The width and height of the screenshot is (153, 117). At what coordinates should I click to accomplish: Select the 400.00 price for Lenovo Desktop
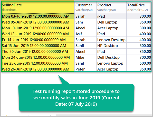click(139, 40)
